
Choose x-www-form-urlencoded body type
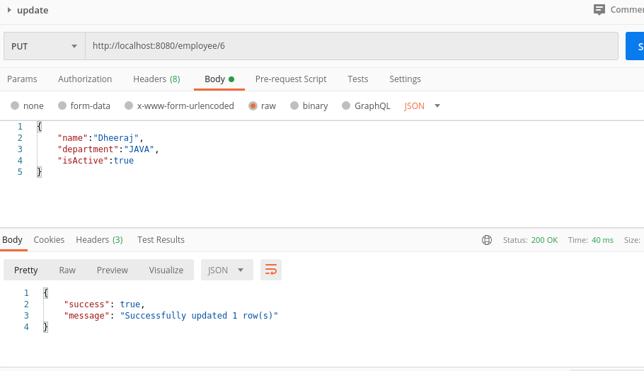coord(129,105)
